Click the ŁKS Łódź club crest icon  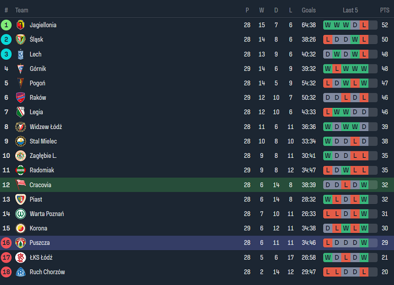20,257
